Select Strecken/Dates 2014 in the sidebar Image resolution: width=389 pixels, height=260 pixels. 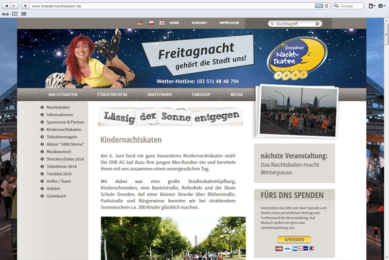click(x=65, y=159)
